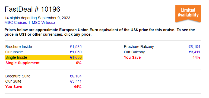Click the Brochure Balcony label

[139, 47]
